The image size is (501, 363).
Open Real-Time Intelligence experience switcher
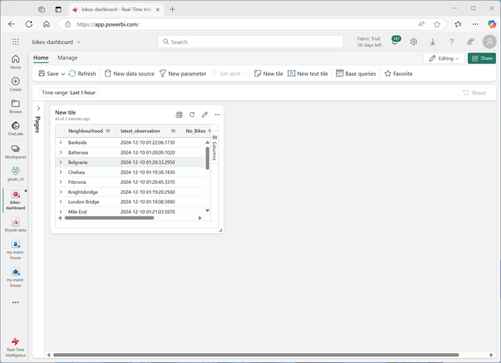click(15, 347)
